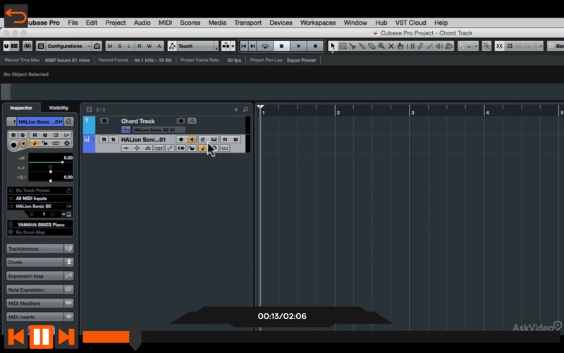The width and height of the screenshot is (564, 353).
Task: Select the Range Selection tool
Action: pos(343,46)
